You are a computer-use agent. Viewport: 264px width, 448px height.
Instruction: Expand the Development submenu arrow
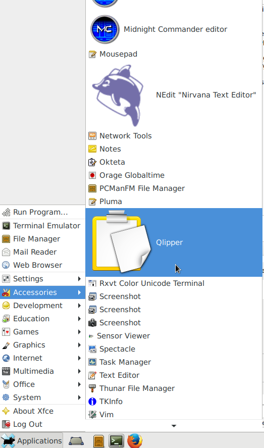coord(79,306)
